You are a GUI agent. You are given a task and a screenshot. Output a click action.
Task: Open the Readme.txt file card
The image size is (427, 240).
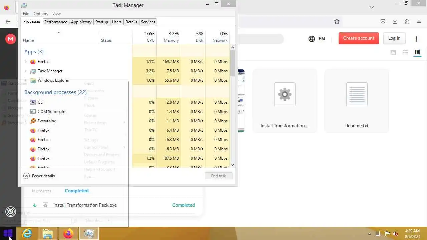(x=357, y=101)
